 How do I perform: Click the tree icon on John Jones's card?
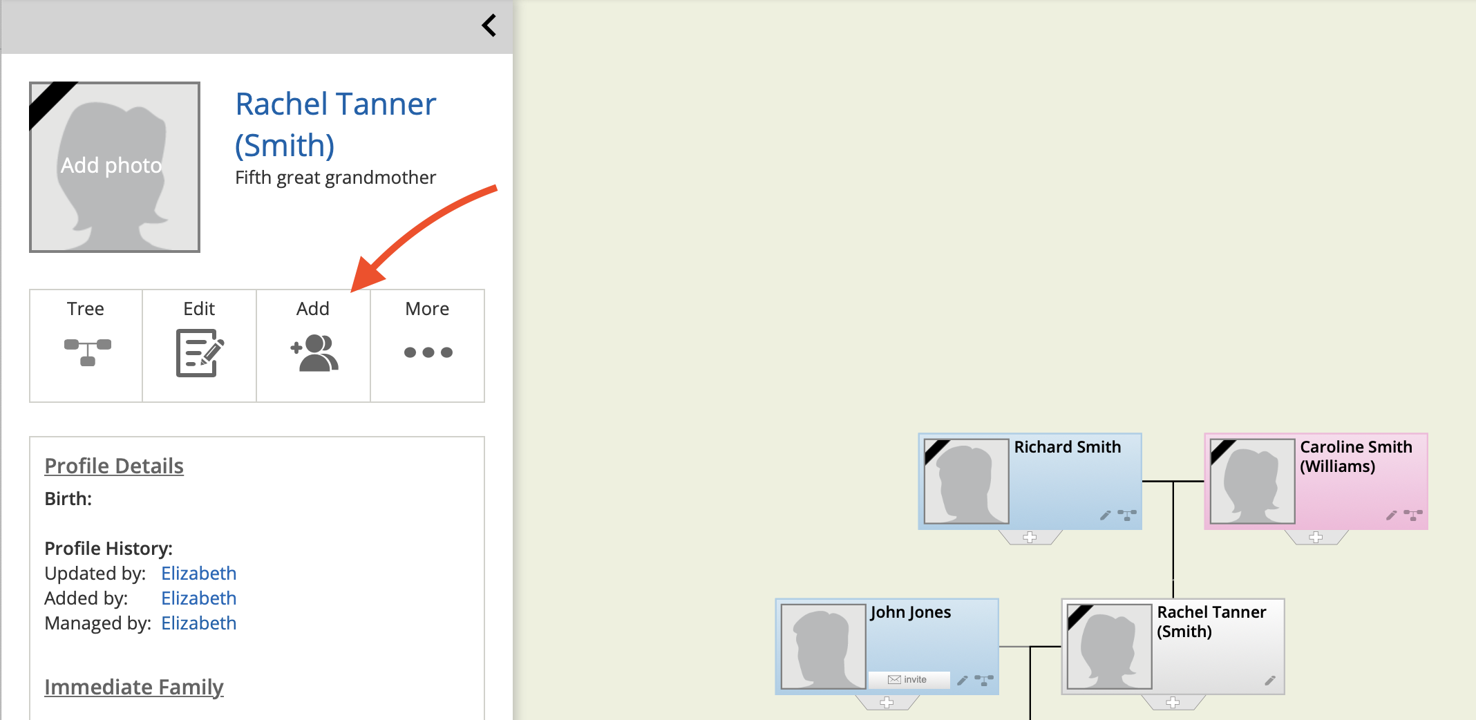click(x=984, y=681)
